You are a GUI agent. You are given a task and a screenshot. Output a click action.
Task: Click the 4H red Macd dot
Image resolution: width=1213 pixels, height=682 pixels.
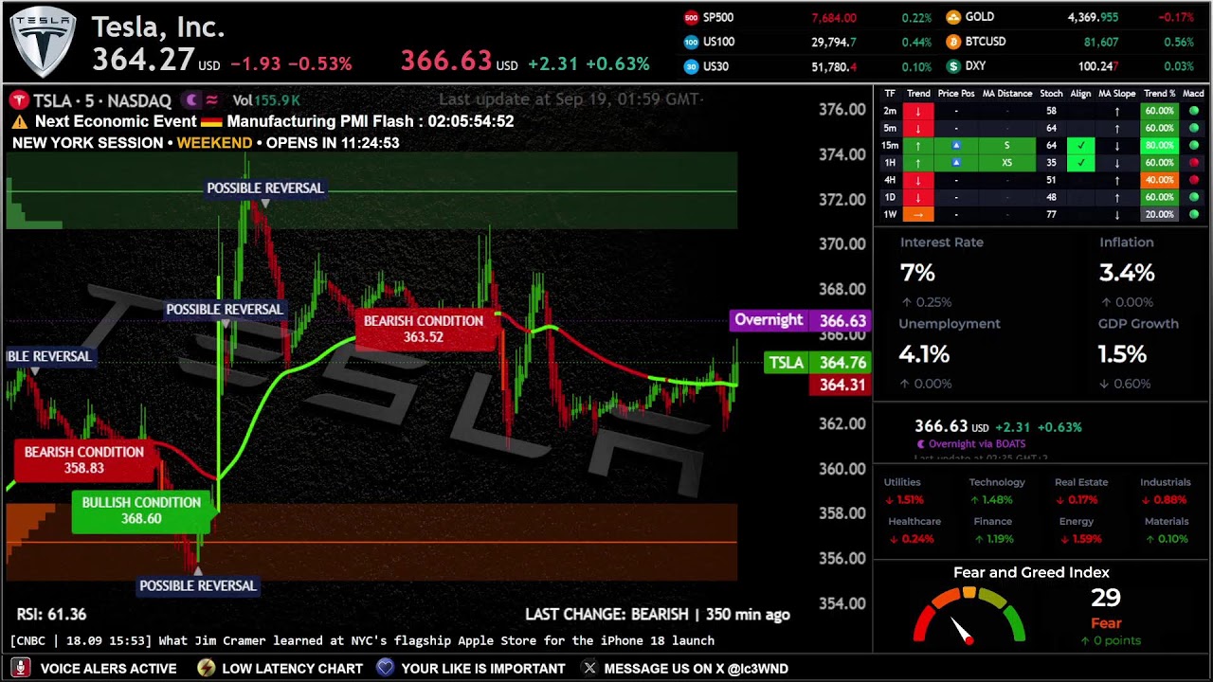pos(1193,180)
